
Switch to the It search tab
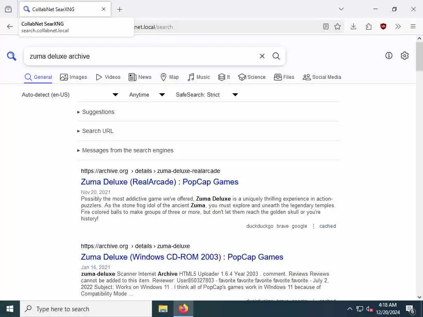pos(224,77)
